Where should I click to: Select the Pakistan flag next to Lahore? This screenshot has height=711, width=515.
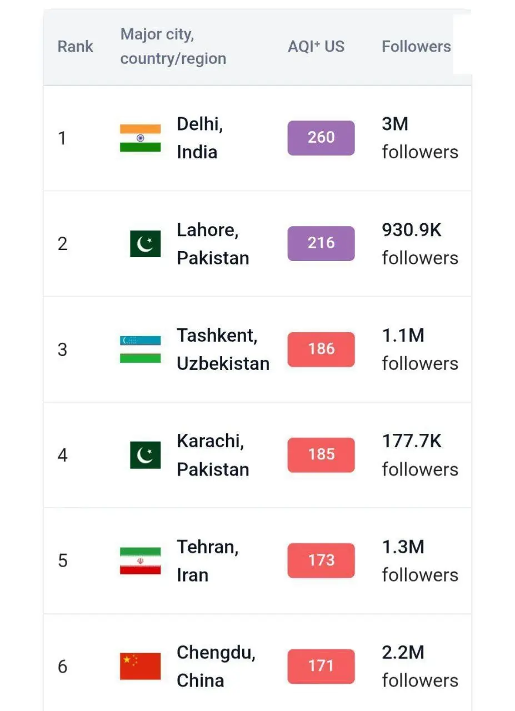[x=144, y=243]
